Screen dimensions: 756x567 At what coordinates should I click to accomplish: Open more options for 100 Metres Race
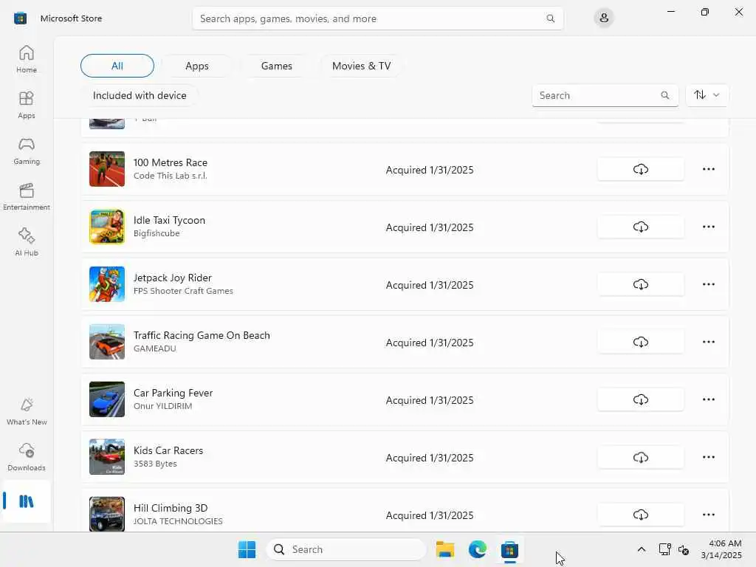click(708, 169)
